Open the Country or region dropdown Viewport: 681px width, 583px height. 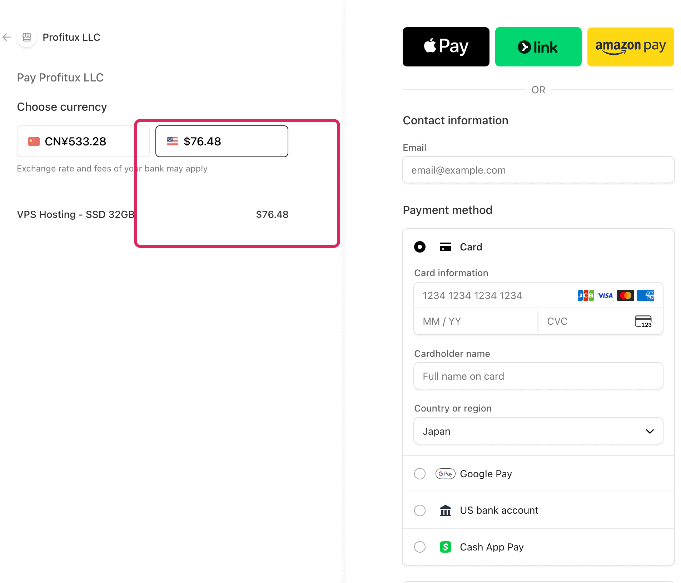click(538, 431)
